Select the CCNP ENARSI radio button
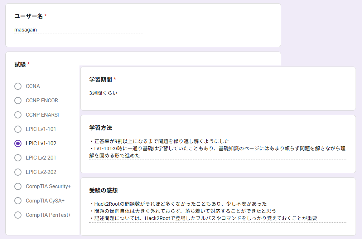 tap(18, 115)
